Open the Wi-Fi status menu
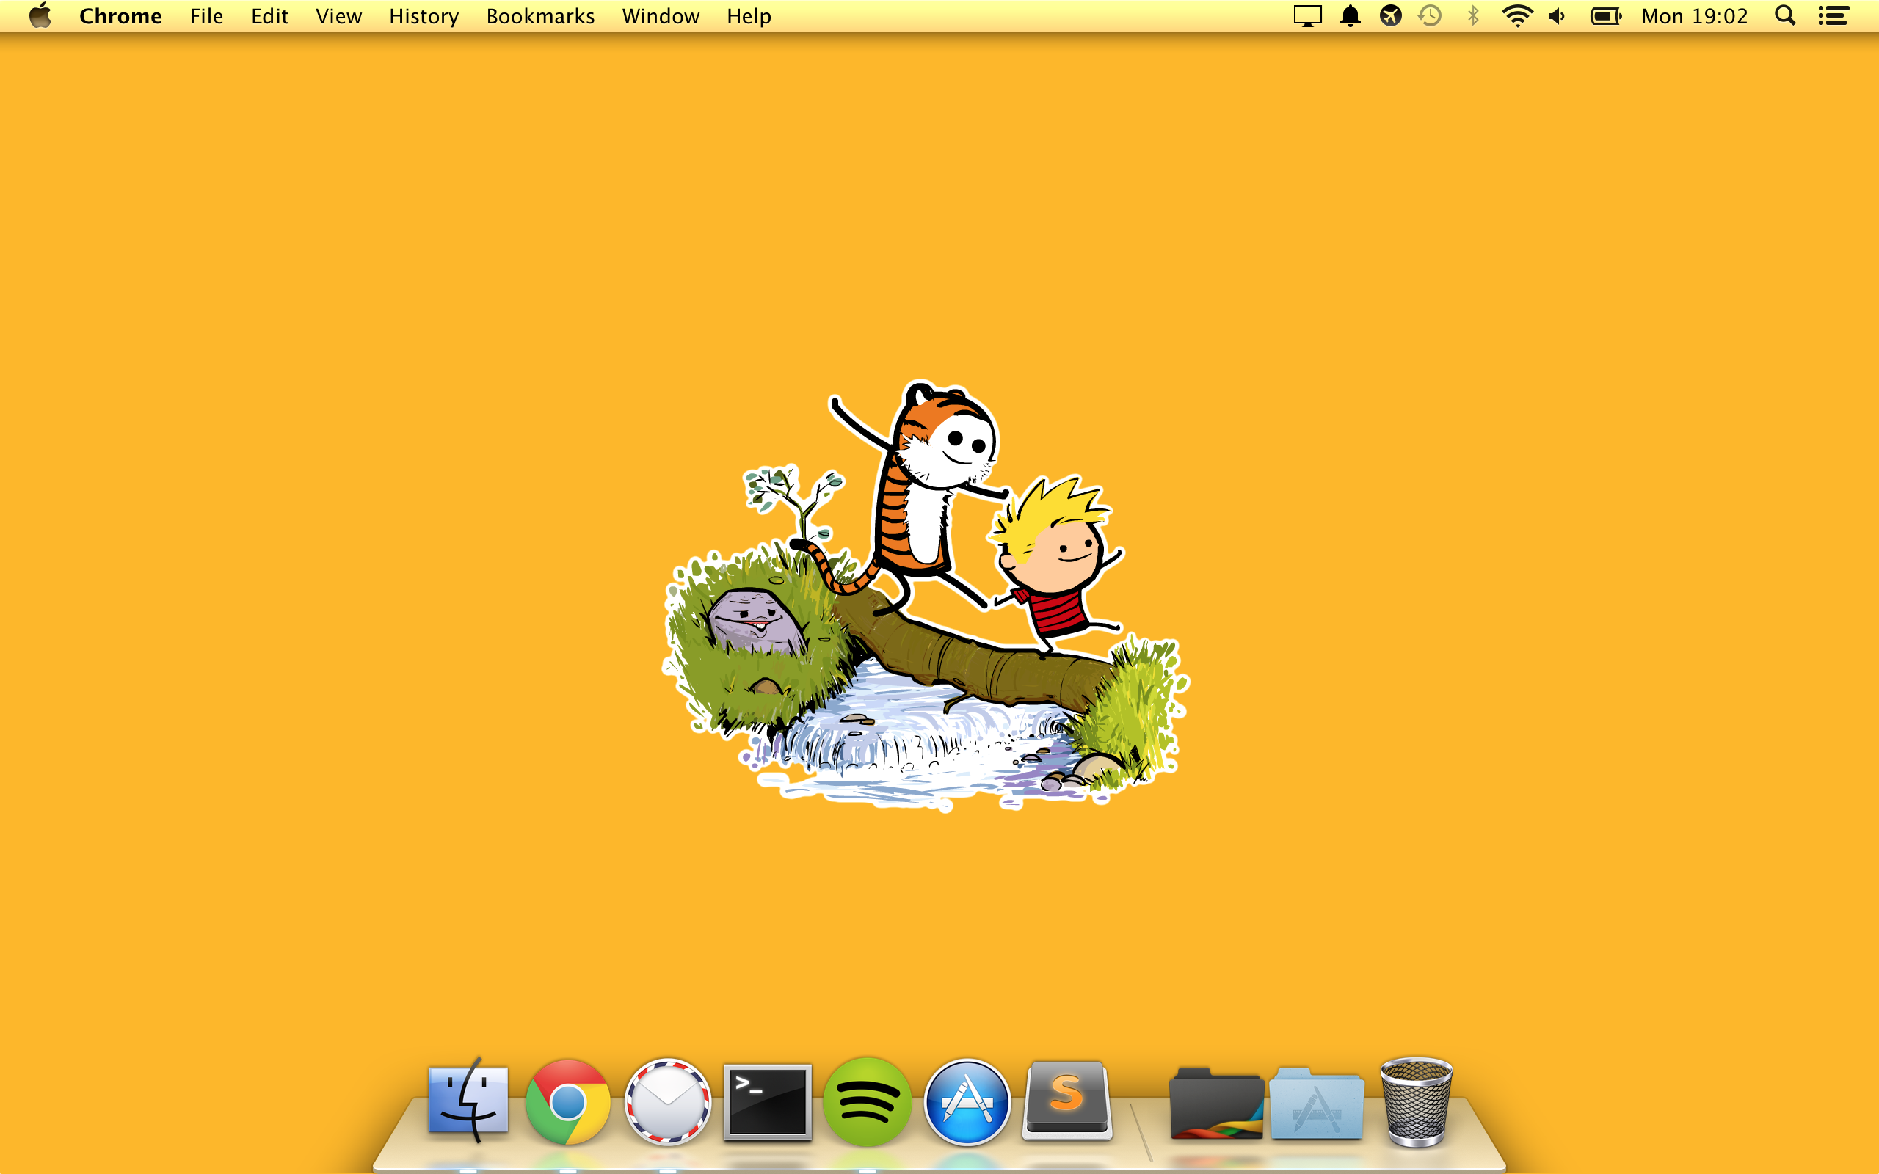The width and height of the screenshot is (1879, 1174). tap(1516, 16)
